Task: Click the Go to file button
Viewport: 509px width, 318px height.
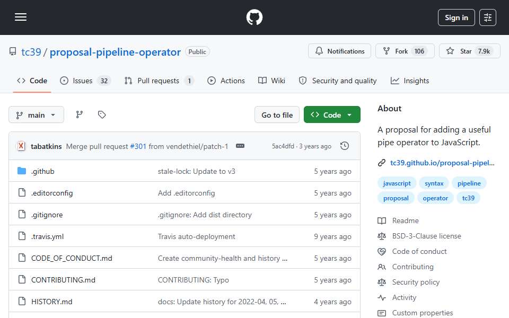Action: tap(277, 115)
